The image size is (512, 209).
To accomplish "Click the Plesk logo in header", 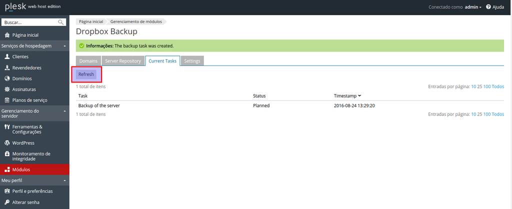I will click(x=15, y=7).
